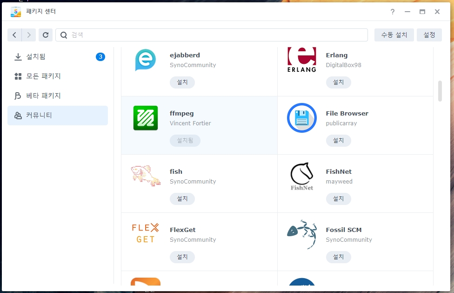
Task: Click the 베타 패키지 beta icon
Action: 18,95
